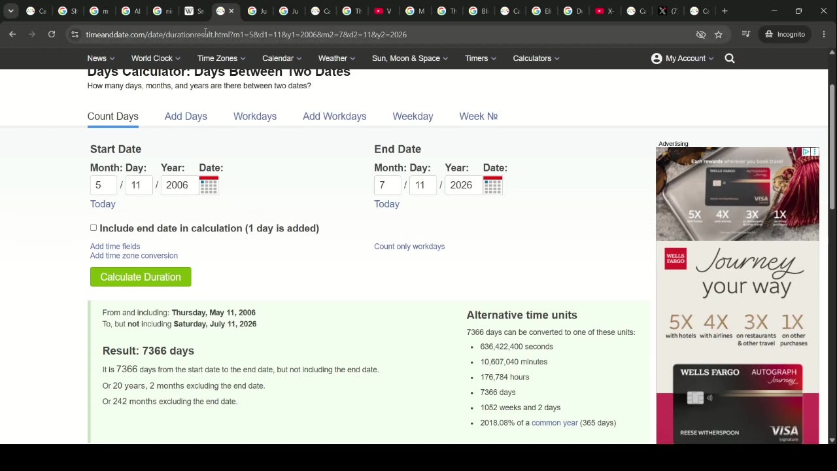The image size is (837, 471).
Task: Click the browser back arrow
Action: 12,34
